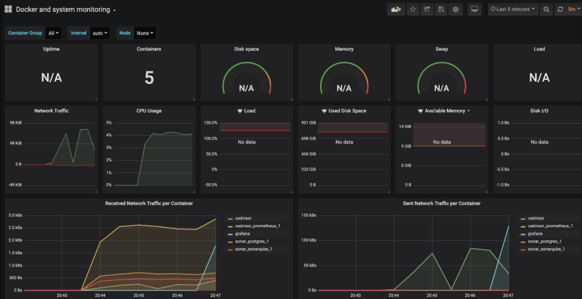Open the 5m refresh interval dropdown
Image resolution: width=582 pixels, height=299 pixels.
[x=573, y=9]
